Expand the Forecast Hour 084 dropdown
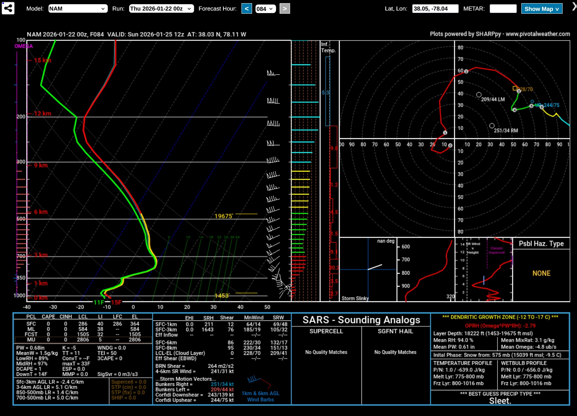Screen dimensions: 577x416 pyautogui.click(x=265, y=9)
